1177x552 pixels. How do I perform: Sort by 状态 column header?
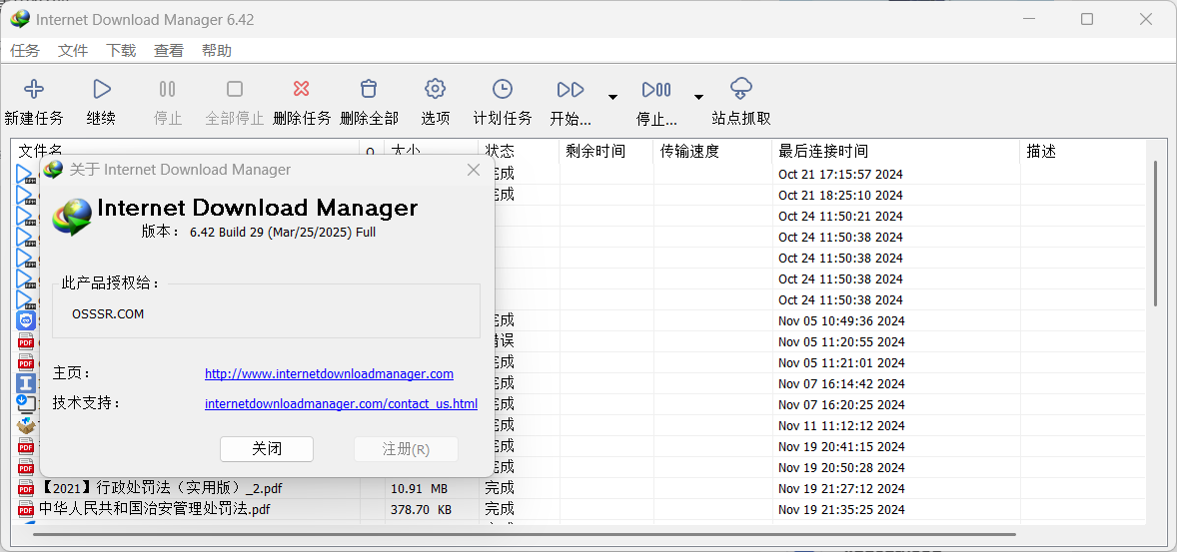pyautogui.click(x=519, y=151)
